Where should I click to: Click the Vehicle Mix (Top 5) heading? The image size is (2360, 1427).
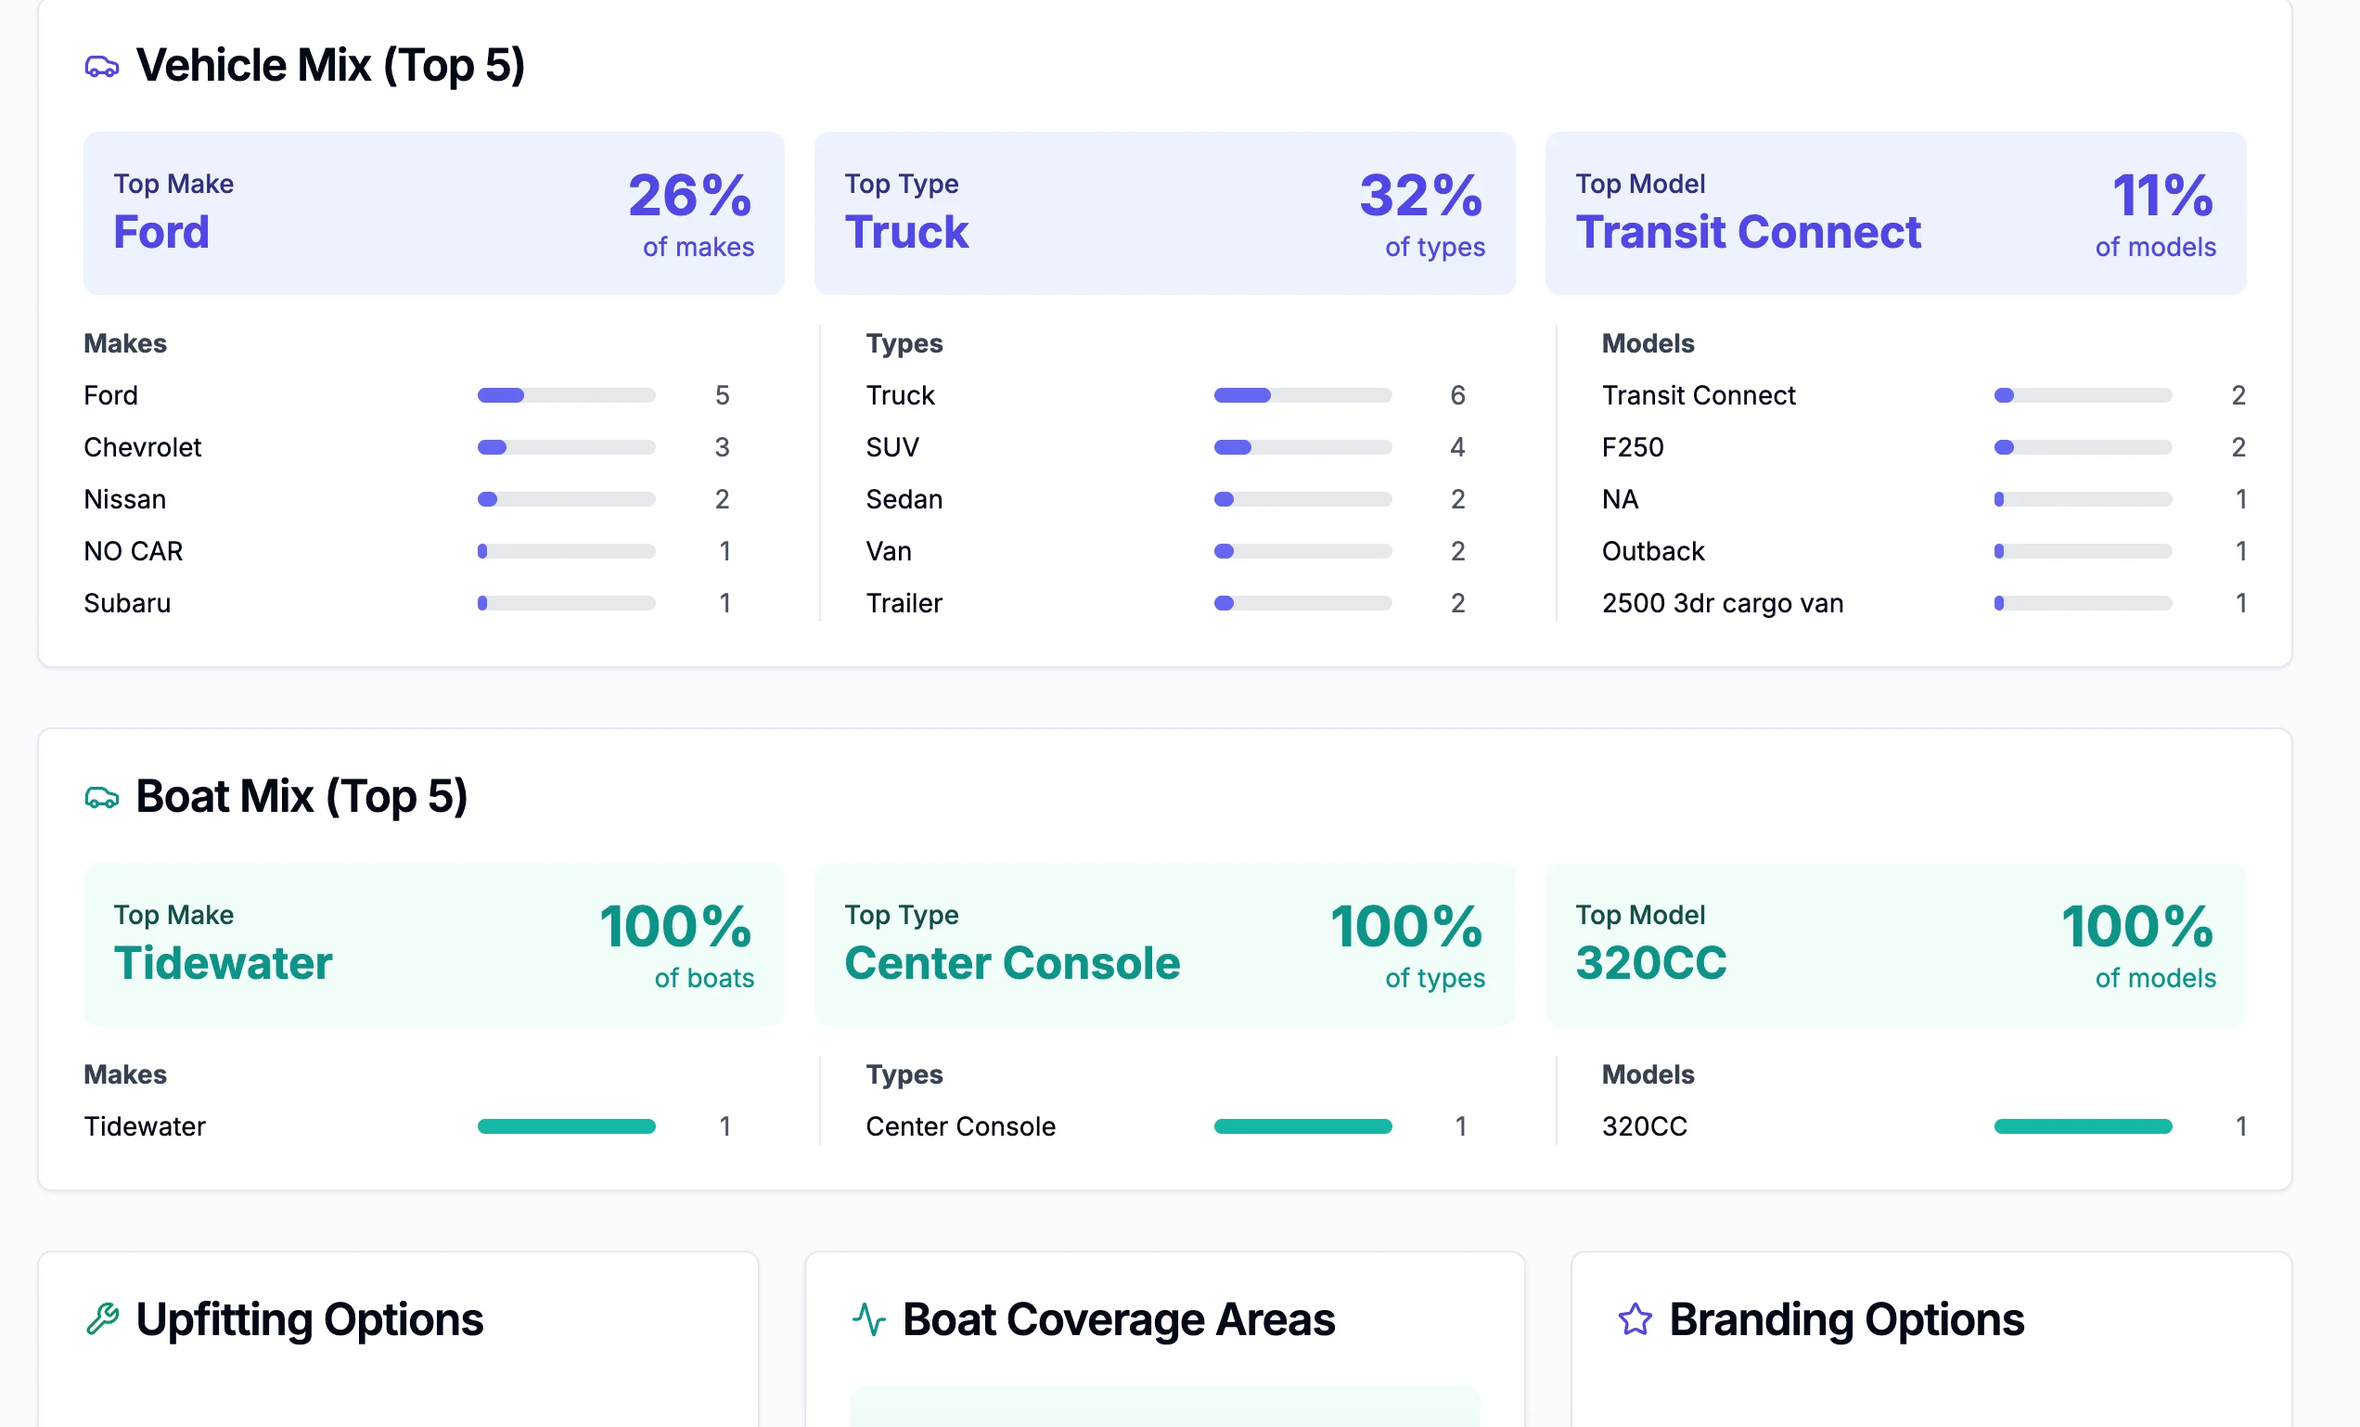[330, 66]
